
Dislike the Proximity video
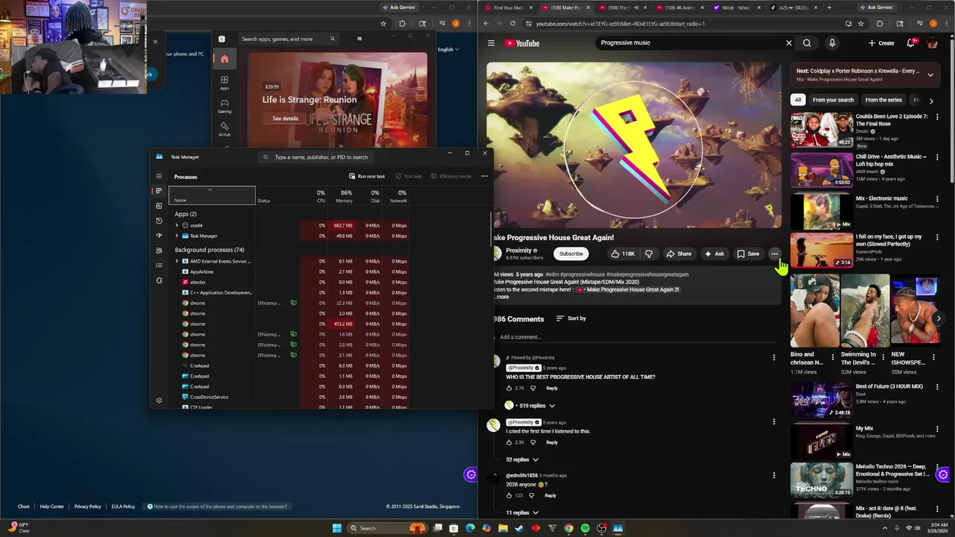click(x=648, y=254)
